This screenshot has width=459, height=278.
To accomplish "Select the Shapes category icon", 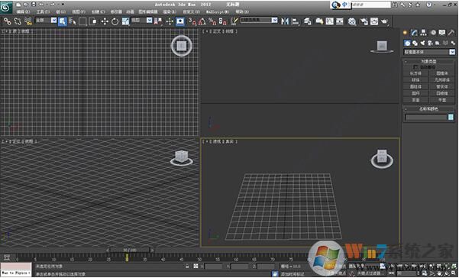I will 415,43.
